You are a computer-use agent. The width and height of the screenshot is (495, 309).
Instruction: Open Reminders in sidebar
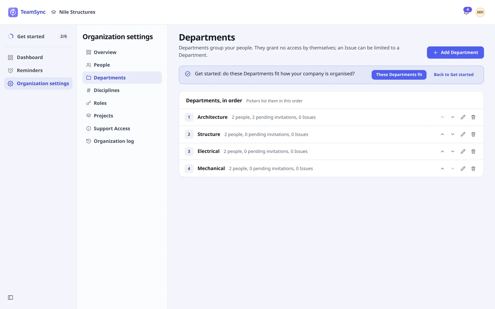coord(38,70)
